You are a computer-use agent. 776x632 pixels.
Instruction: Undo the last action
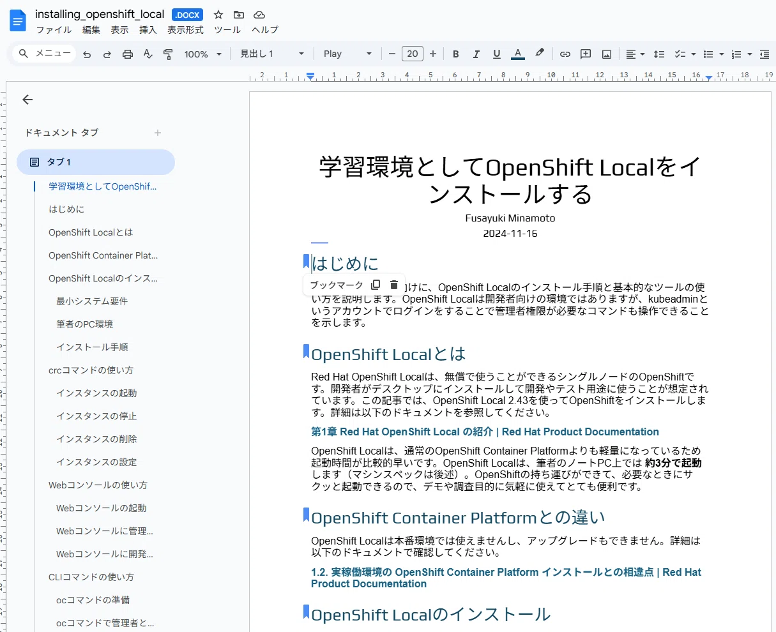tap(87, 54)
